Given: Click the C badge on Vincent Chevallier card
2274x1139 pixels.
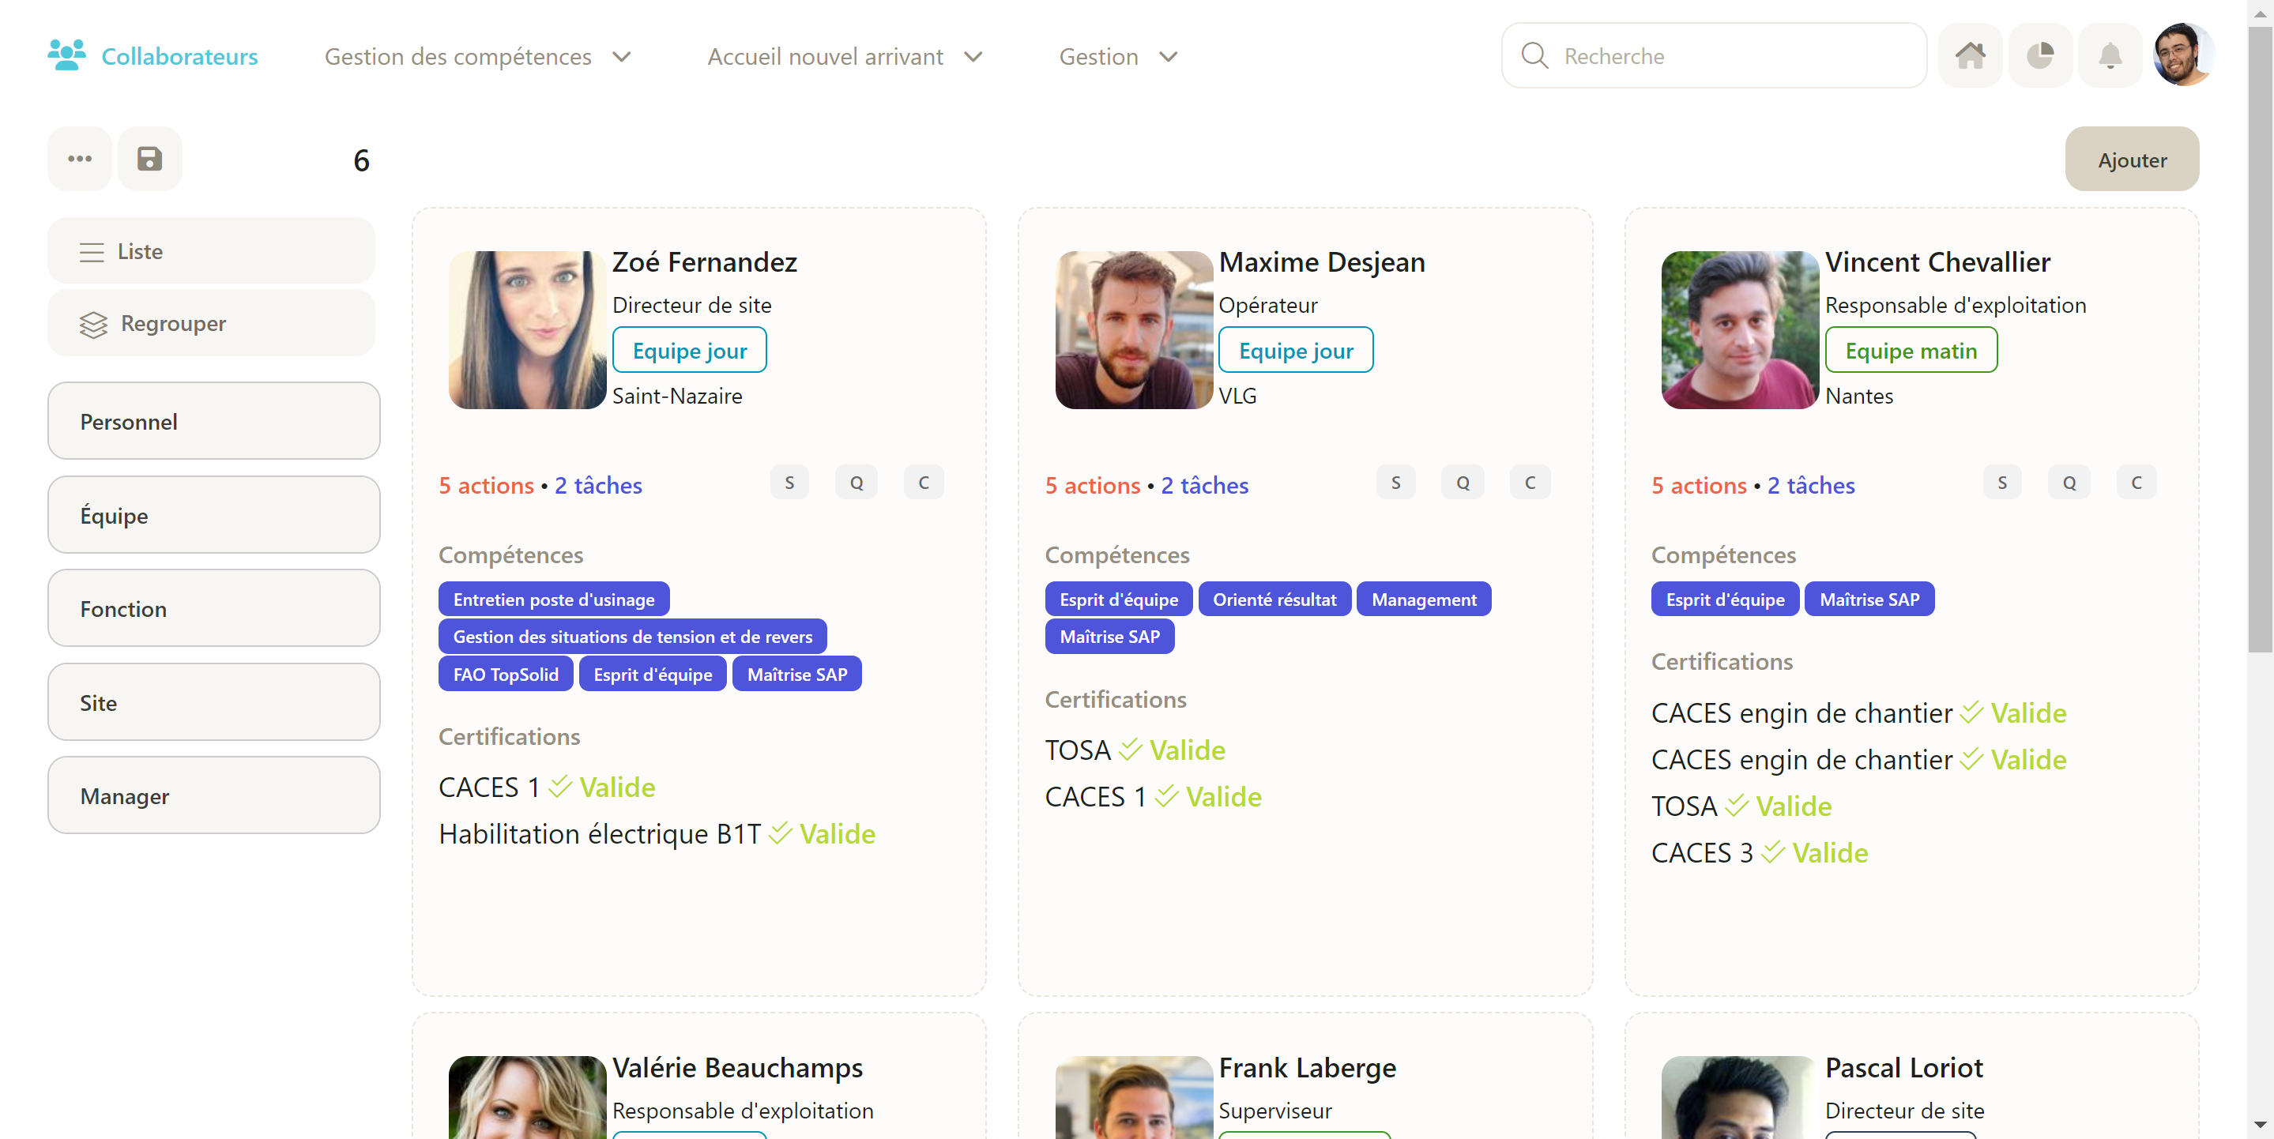Looking at the screenshot, I should pyautogui.click(x=2137, y=483).
